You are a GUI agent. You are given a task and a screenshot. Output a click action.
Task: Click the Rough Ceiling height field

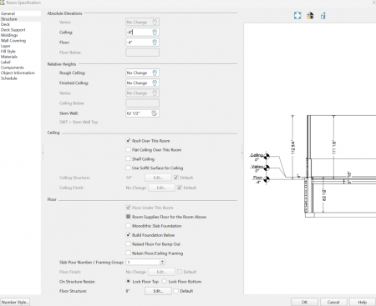click(142, 73)
